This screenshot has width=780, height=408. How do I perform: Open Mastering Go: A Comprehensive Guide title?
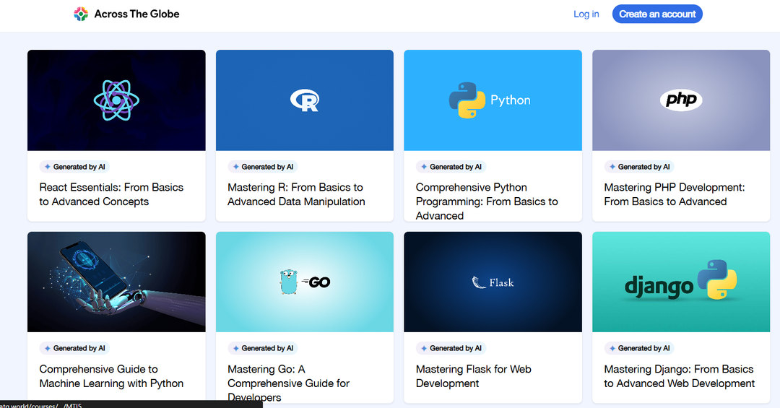288,383
